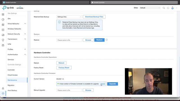Open the Clients icon in left rail

3,35
